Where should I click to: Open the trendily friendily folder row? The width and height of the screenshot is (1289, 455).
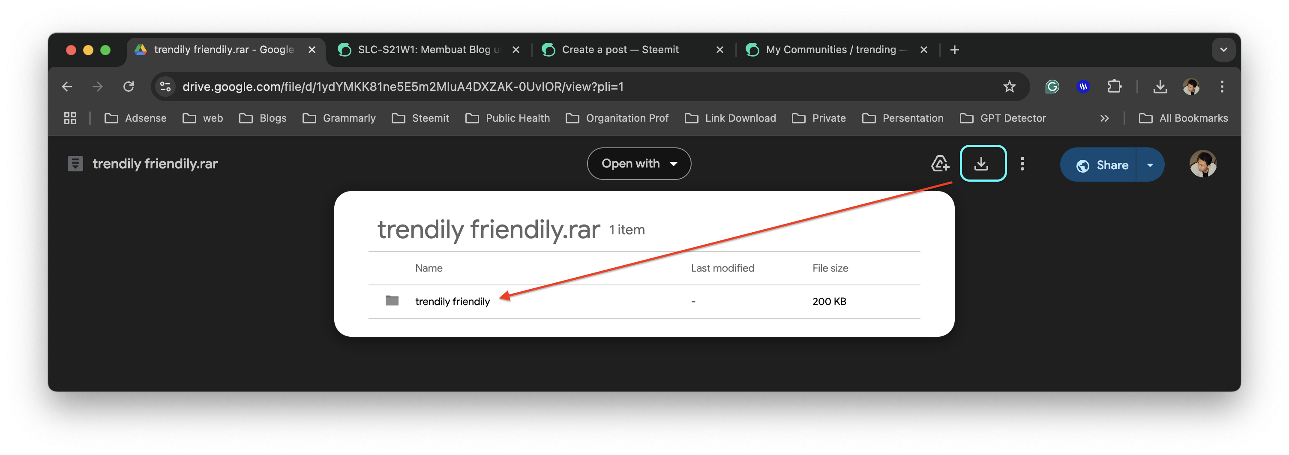[x=644, y=301]
